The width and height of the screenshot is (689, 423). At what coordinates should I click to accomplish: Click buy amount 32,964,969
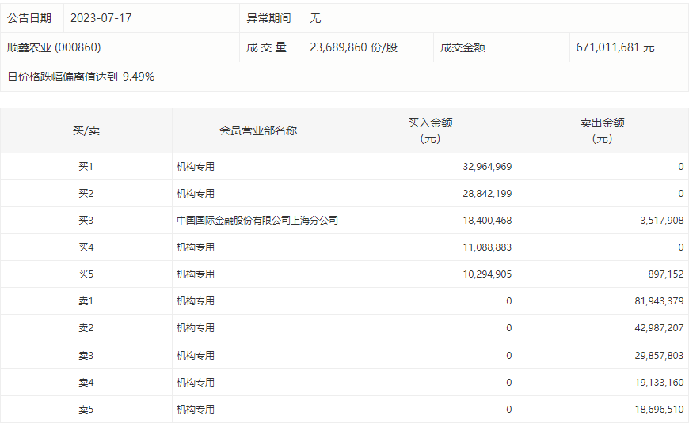point(487,166)
